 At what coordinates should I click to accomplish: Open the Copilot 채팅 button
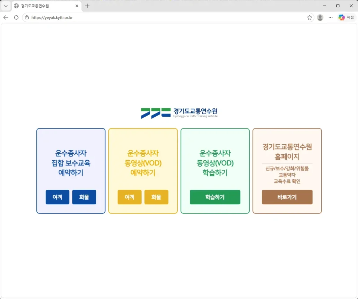(346, 17)
